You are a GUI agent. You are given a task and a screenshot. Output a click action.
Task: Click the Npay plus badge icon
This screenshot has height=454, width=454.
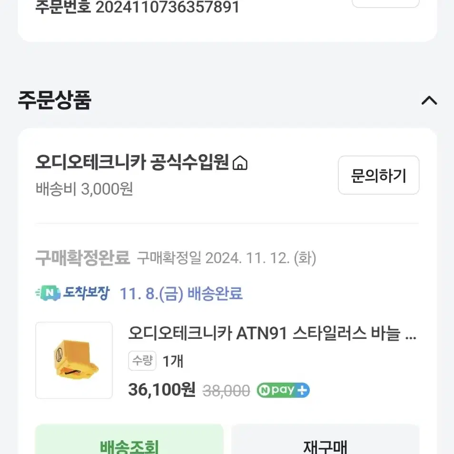(283, 390)
